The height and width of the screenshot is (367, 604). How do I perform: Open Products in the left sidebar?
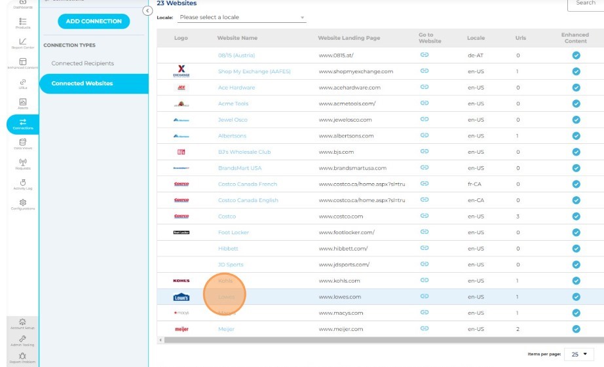[x=23, y=23]
